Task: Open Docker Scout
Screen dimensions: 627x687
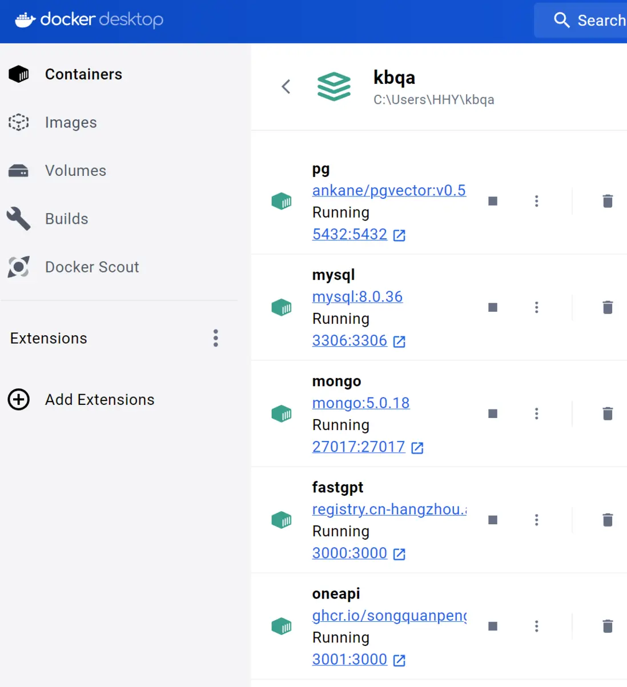Action: (91, 267)
